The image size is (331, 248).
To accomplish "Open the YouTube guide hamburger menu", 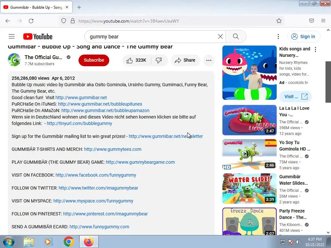I will [x=12, y=36].
